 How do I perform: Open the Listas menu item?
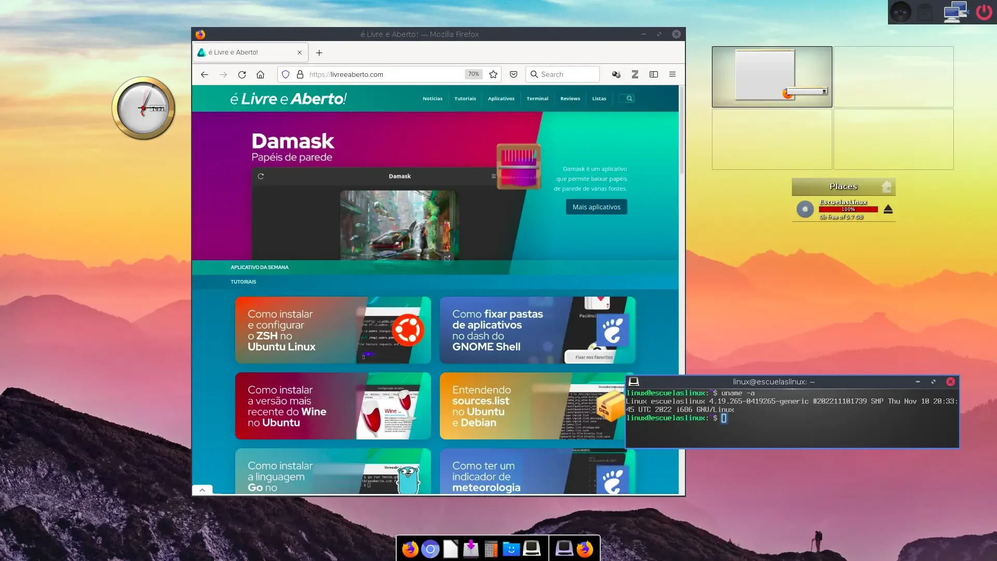pyautogui.click(x=599, y=99)
